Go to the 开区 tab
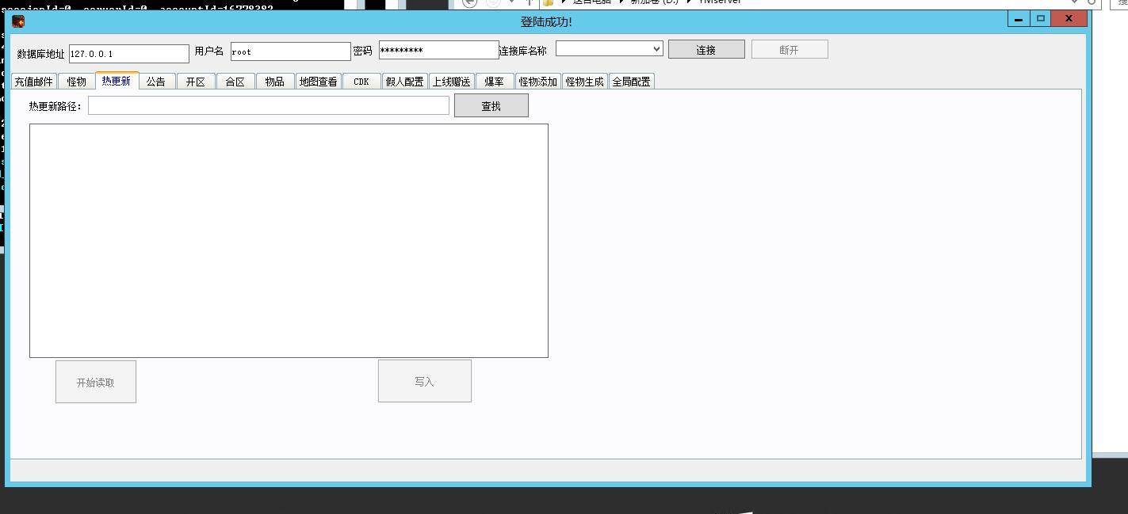Viewport: 1128px width, 514px height. [x=196, y=82]
